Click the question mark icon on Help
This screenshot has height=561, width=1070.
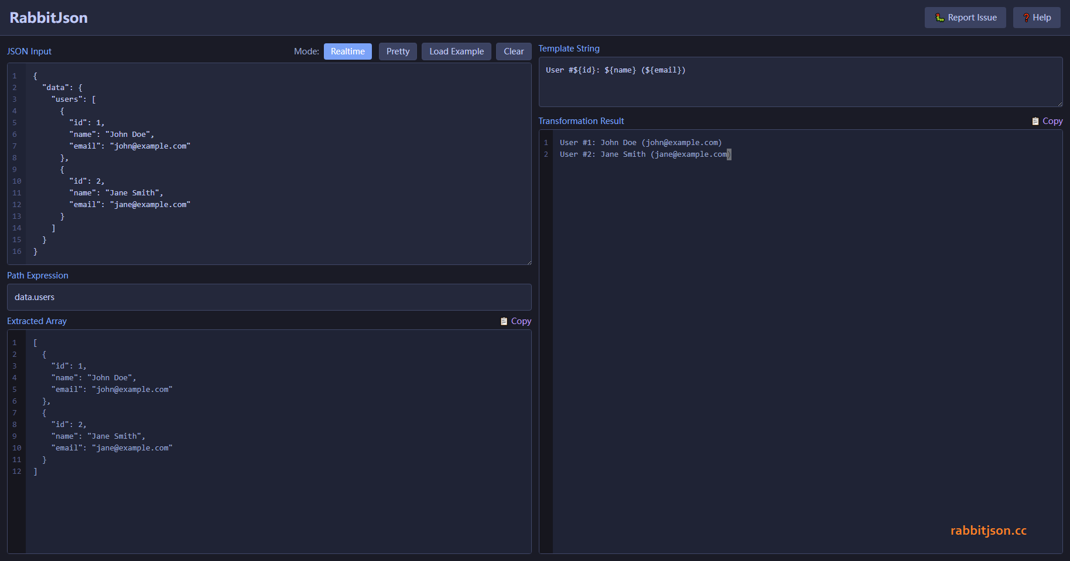coord(1026,18)
